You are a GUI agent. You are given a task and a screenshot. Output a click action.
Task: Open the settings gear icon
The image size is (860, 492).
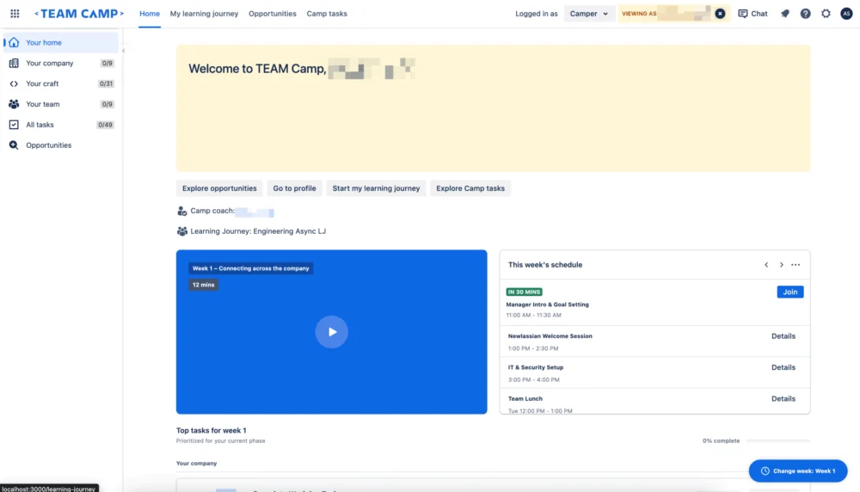826,14
